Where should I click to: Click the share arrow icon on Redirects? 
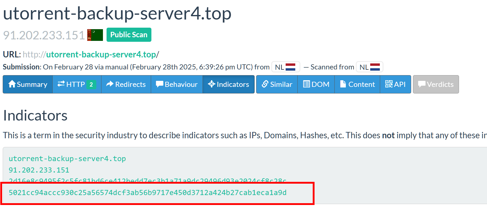[110, 84]
